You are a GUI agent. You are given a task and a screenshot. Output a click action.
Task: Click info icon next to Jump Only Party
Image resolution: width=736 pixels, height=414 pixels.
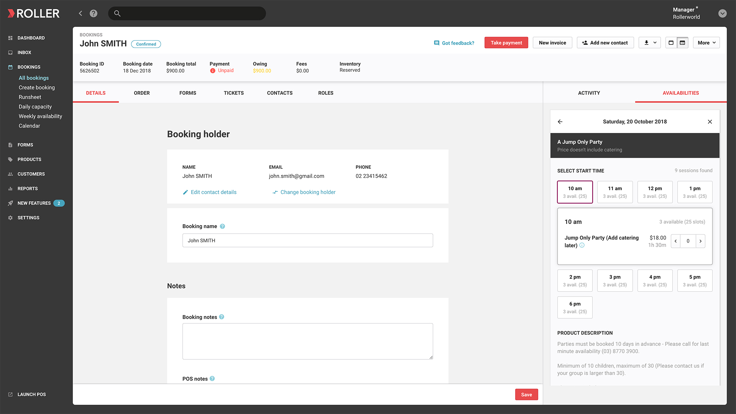582,245
